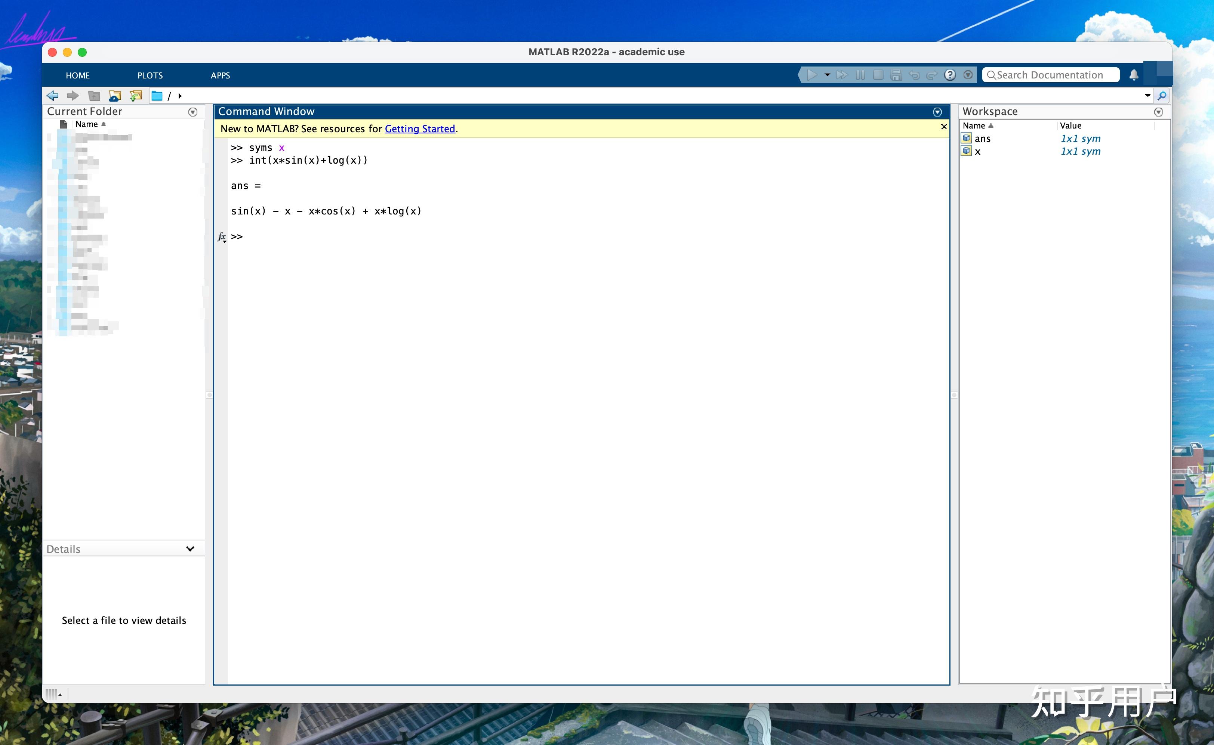Expand the Details panel chevron

pyautogui.click(x=190, y=549)
